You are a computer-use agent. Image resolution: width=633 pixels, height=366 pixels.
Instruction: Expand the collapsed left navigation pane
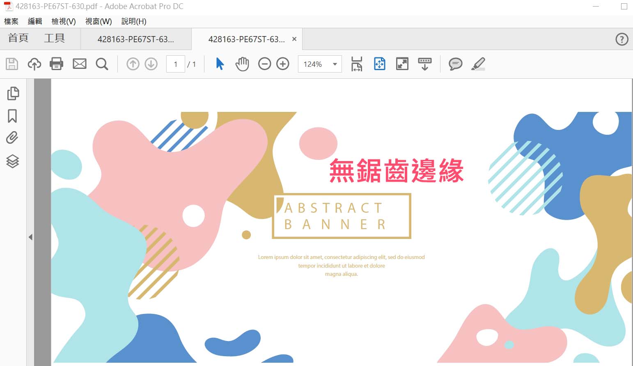pyautogui.click(x=30, y=237)
